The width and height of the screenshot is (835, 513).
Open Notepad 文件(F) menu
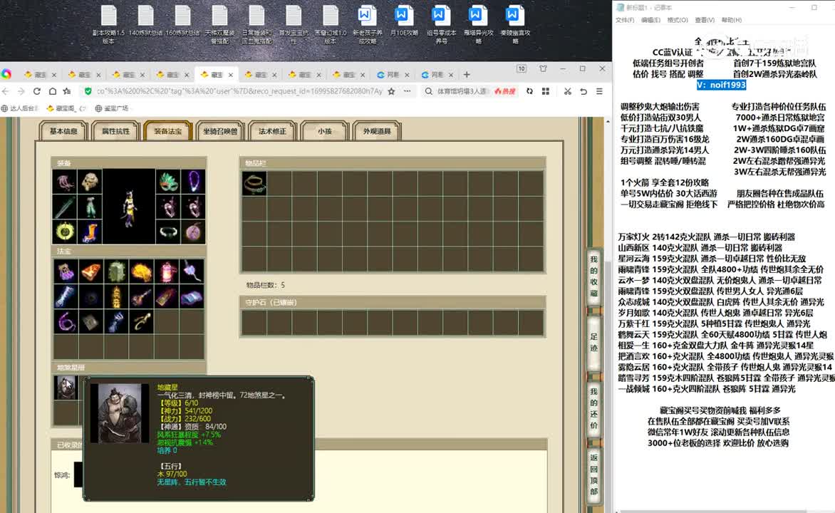[x=625, y=20]
